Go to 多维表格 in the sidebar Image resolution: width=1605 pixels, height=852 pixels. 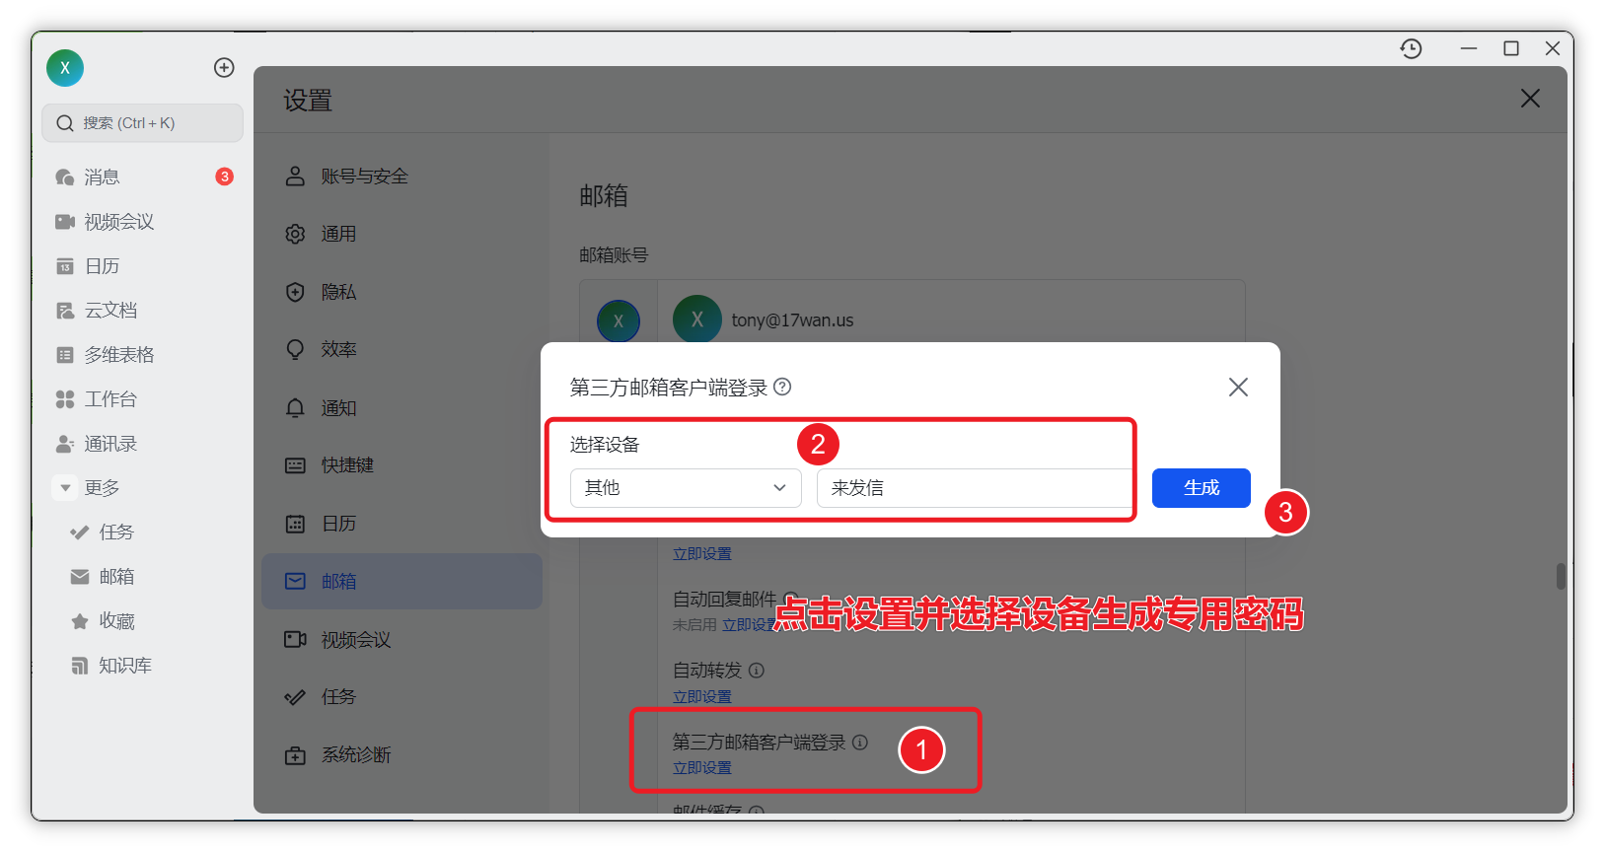click(118, 355)
